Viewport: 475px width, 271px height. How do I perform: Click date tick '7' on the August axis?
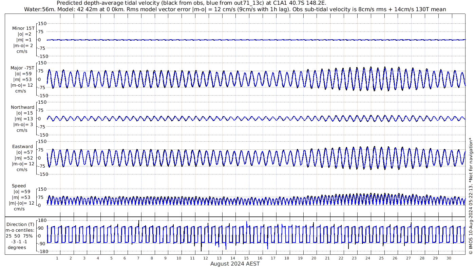click(x=138, y=258)
